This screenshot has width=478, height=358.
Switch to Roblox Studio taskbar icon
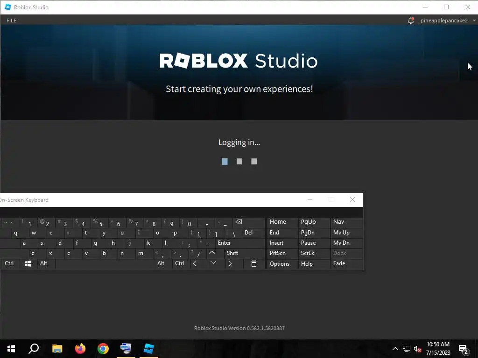coord(149,349)
